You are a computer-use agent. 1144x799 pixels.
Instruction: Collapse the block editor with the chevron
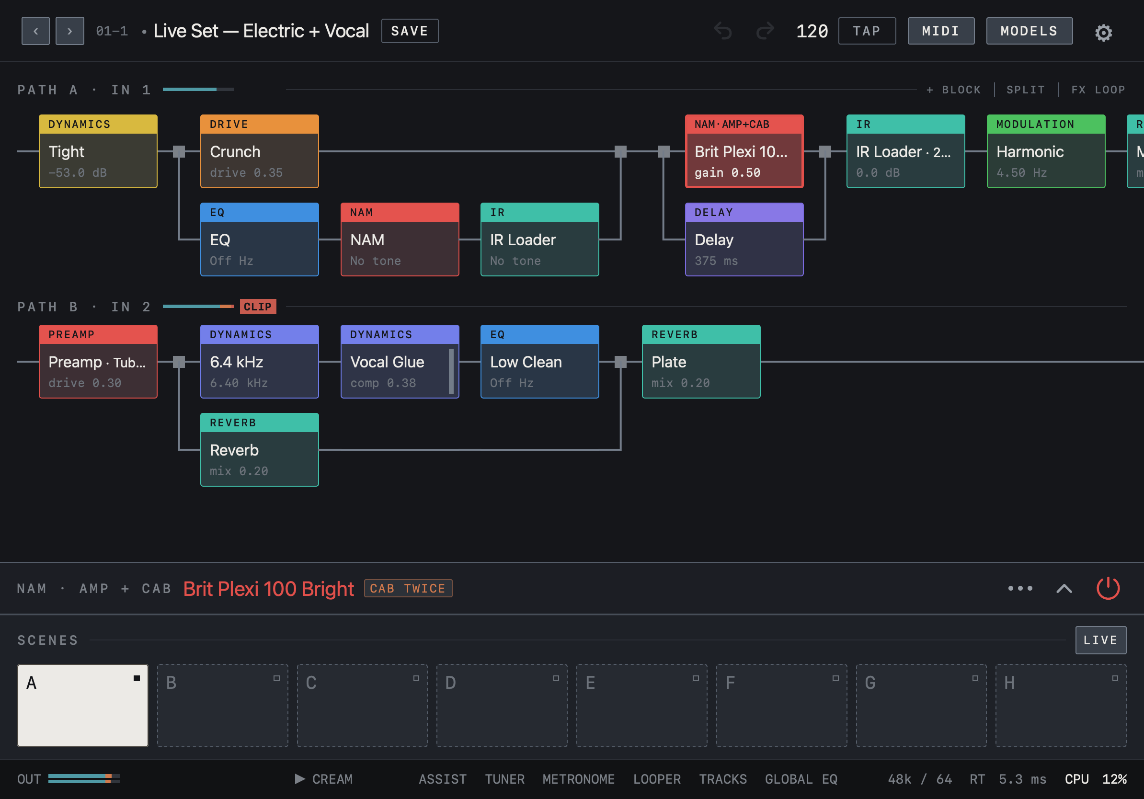(x=1064, y=588)
